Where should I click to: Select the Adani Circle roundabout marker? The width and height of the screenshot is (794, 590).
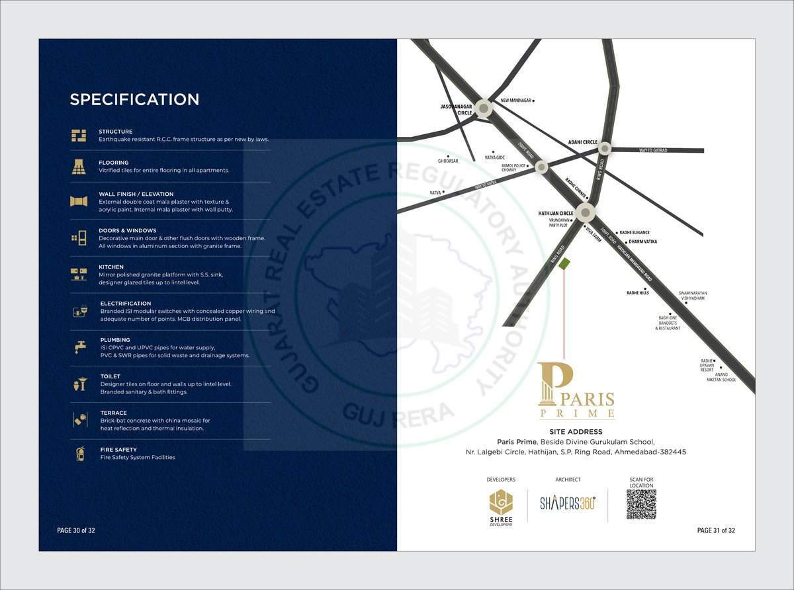point(604,149)
